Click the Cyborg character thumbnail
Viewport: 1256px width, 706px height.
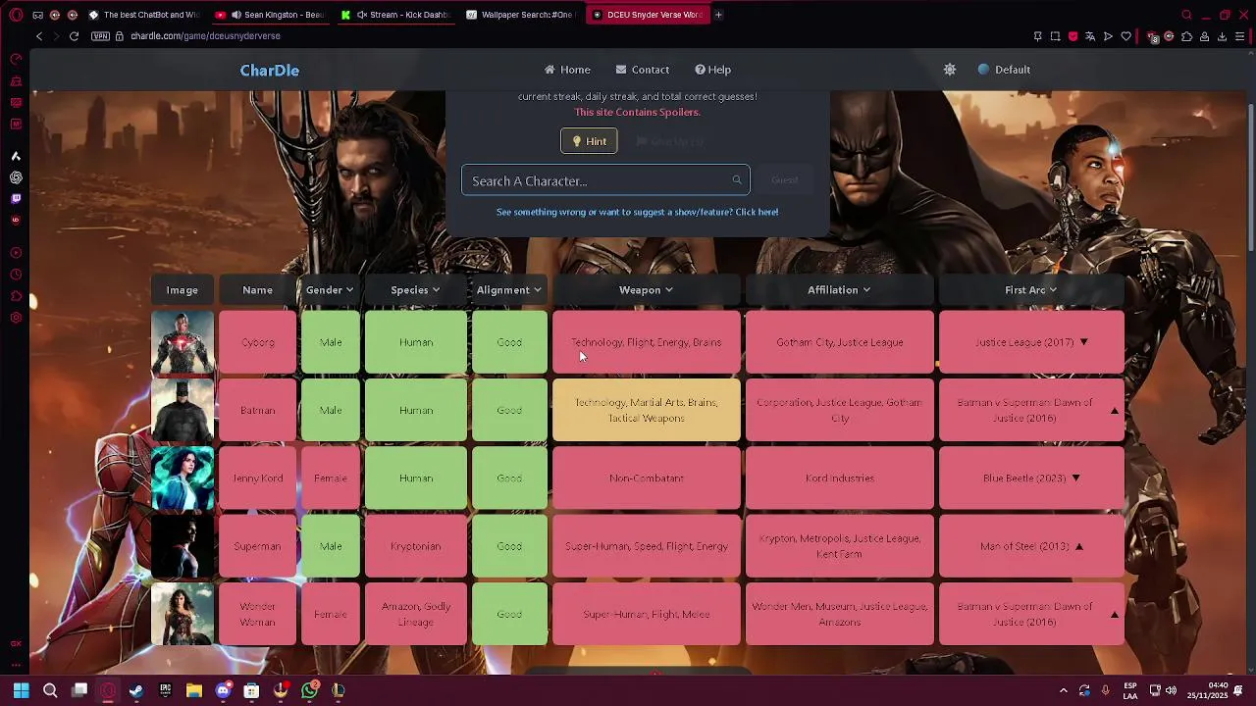click(183, 342)
